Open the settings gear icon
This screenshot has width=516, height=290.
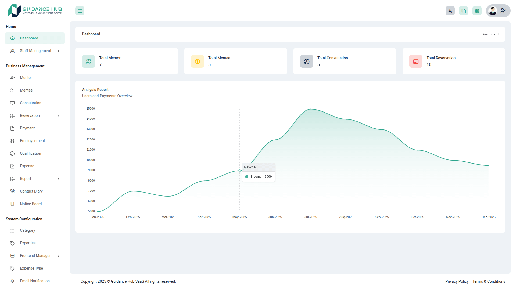(477, 11)
